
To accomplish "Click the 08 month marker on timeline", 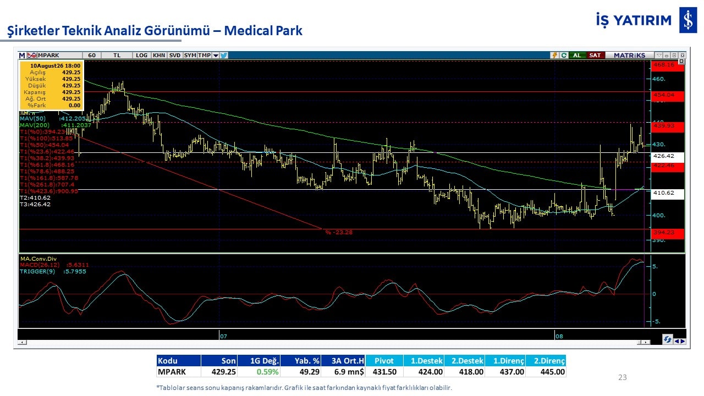I will [x=558, y=335].
